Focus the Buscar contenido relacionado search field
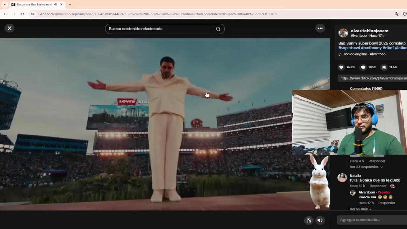The width and height of the screenshot is (407, 229). (159, 29)
